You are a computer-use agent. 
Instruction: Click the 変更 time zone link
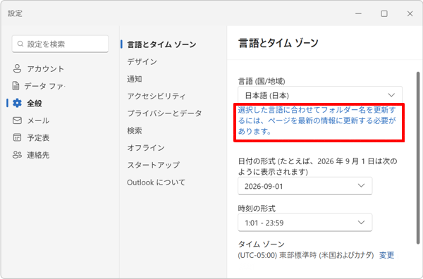(x=386, y=255)
